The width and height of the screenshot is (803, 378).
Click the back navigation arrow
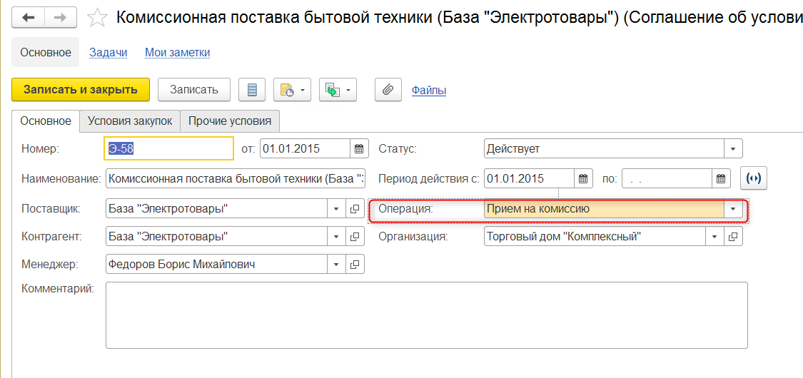click(29, 17)
